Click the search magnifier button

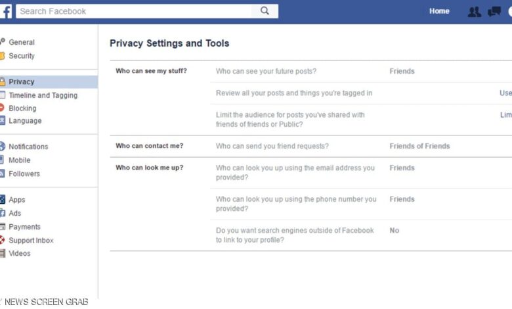pos(265,11)
